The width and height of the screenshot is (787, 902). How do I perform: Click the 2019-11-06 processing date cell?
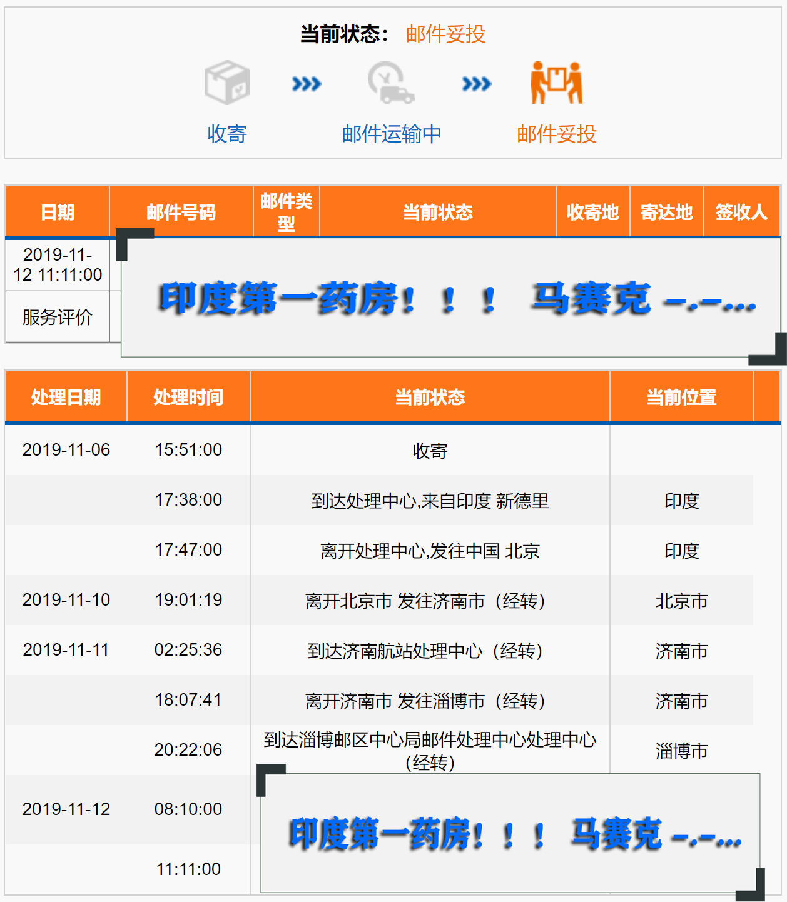pos(66,450)
